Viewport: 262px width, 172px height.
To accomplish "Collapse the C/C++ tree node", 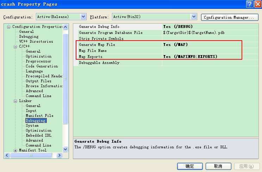I will pos(15,47).
